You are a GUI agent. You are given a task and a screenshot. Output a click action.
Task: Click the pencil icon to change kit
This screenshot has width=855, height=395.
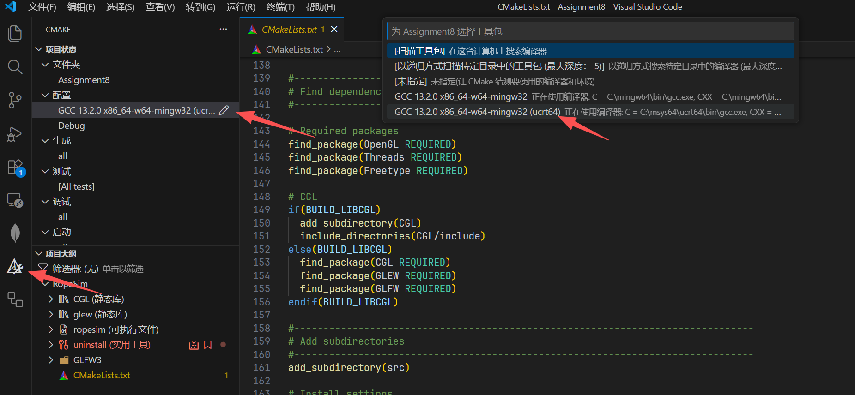coord(224,110)
